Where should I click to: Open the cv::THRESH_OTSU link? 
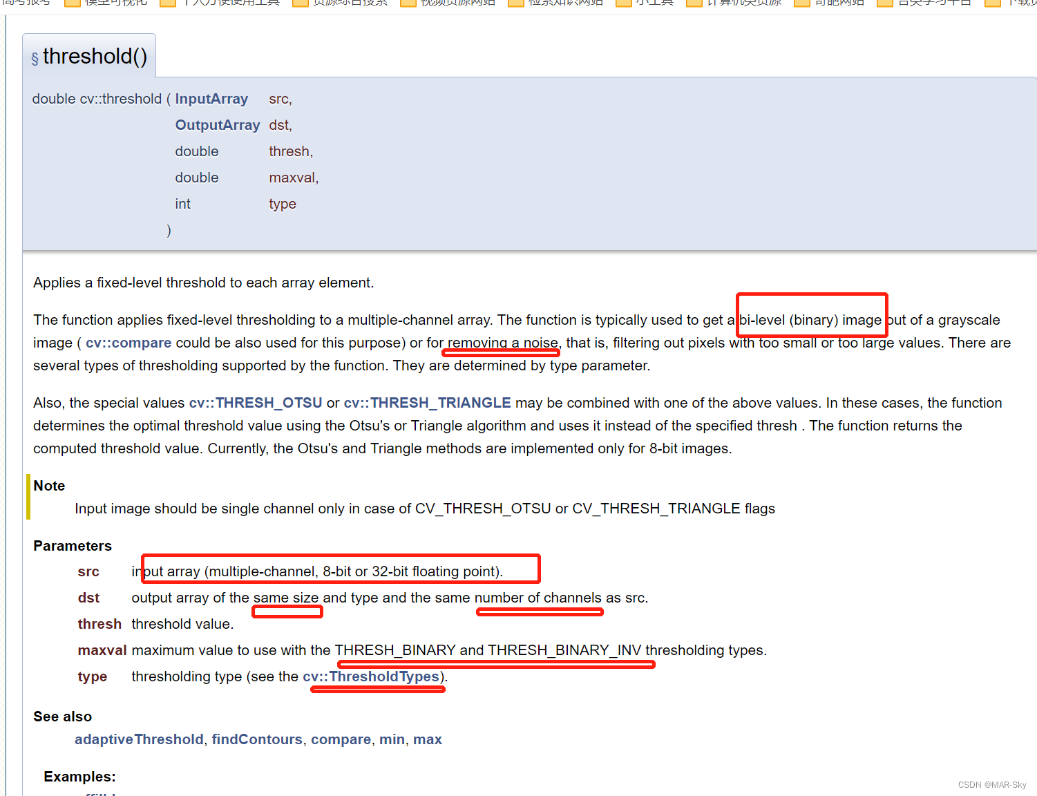tap(256, 402)
